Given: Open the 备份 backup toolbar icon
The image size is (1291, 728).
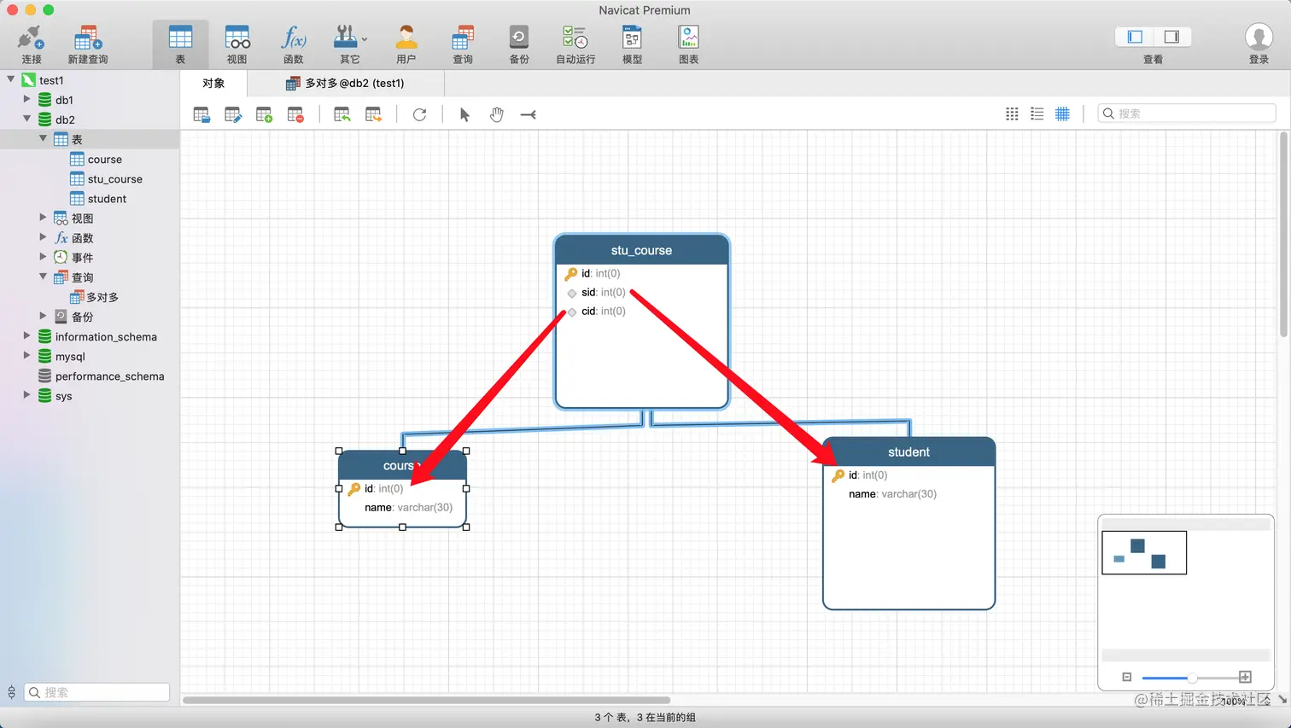Looking at the screenshot, I should [519, 44].
